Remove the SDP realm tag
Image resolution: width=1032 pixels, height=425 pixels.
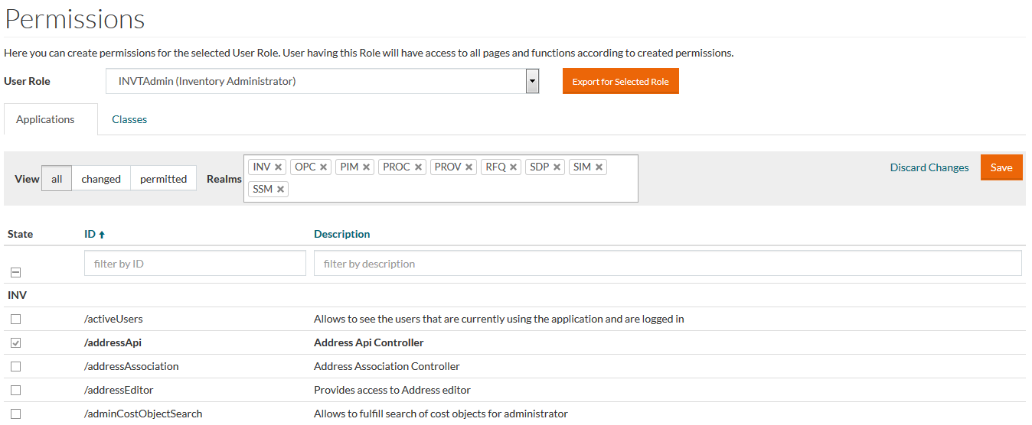click(557, 167)
